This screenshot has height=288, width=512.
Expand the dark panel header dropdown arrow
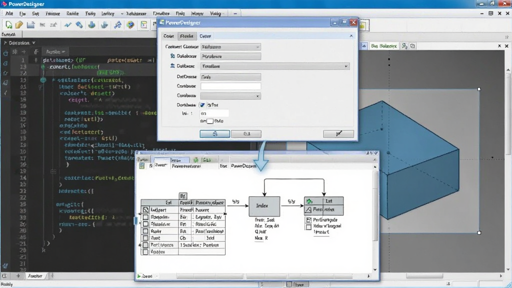pos(33,43)
